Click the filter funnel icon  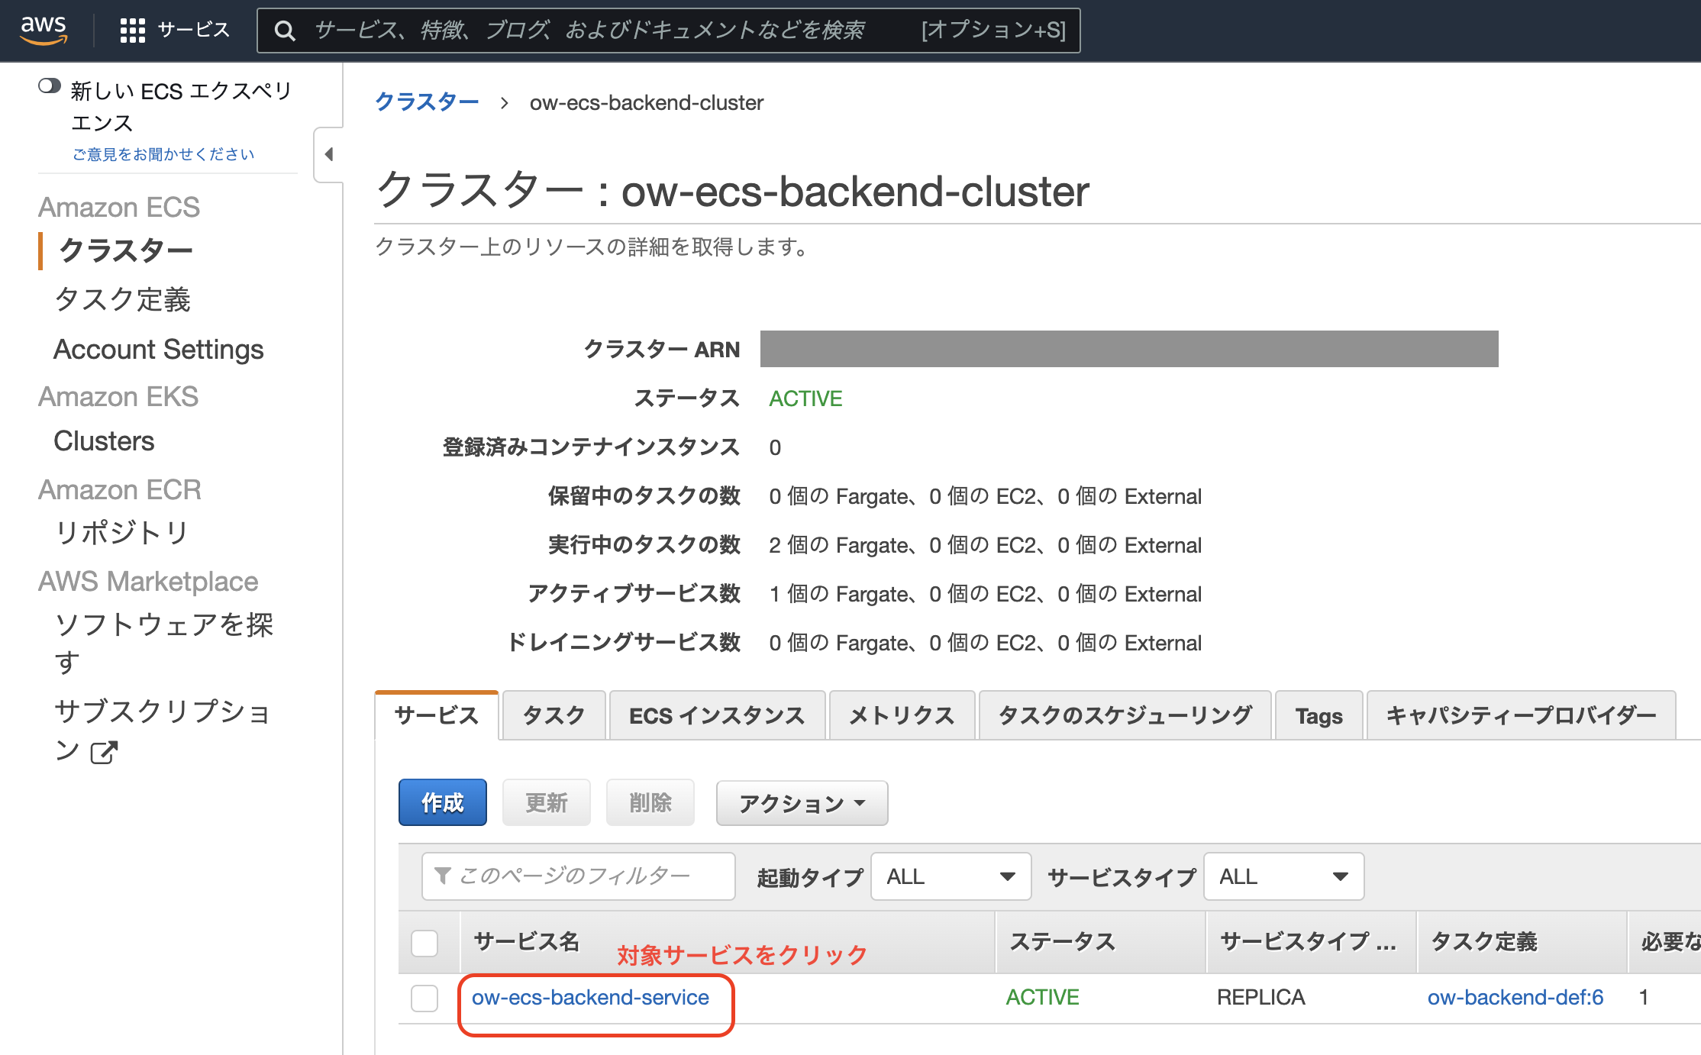[443, 876]
